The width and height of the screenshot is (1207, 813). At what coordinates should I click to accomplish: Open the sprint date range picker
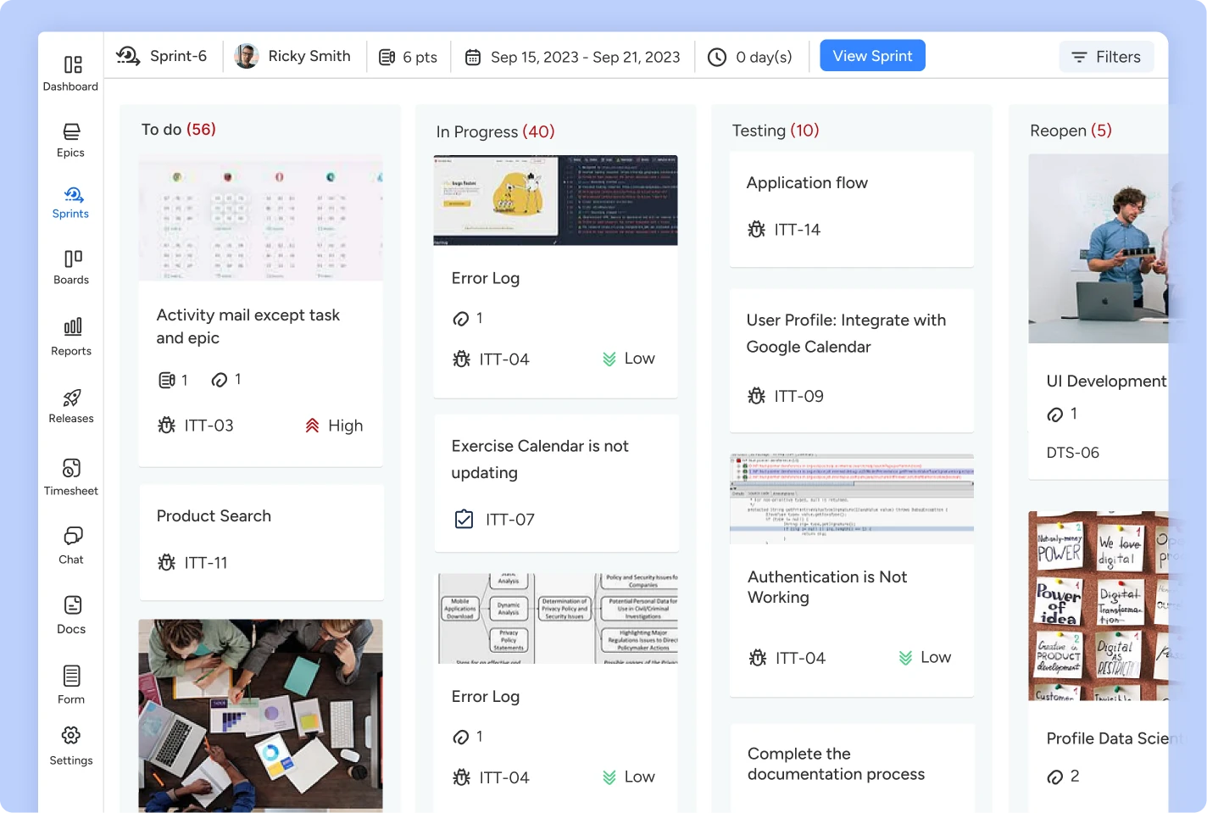[573, 57]
